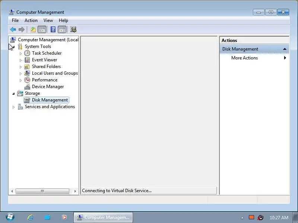The height and width of the screenshot is (223, 298).
Task: Expand the Task Scheduler node
Action: 21,54
